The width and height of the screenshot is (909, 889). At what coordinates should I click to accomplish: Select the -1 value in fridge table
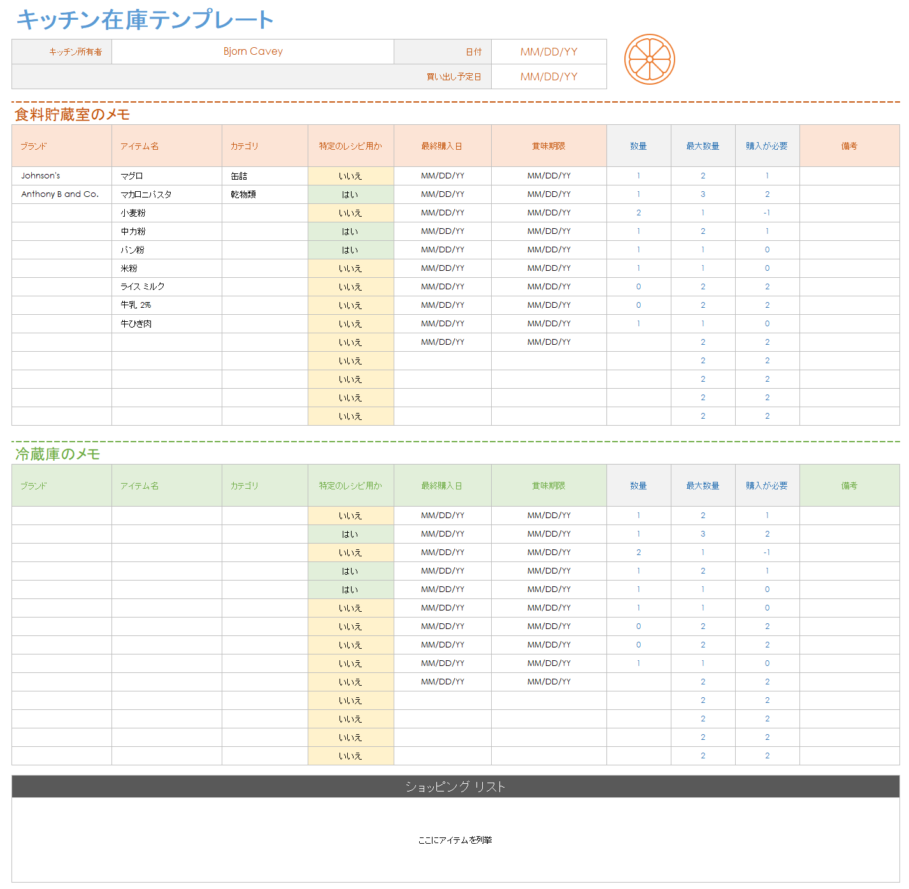click(x=768, y=553)
